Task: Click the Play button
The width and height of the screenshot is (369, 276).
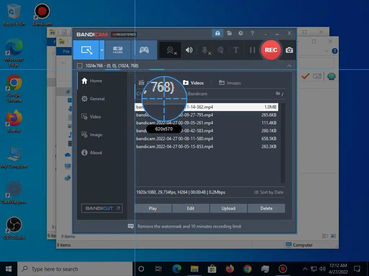Action: pyautogui.click(x=153, y=208)
